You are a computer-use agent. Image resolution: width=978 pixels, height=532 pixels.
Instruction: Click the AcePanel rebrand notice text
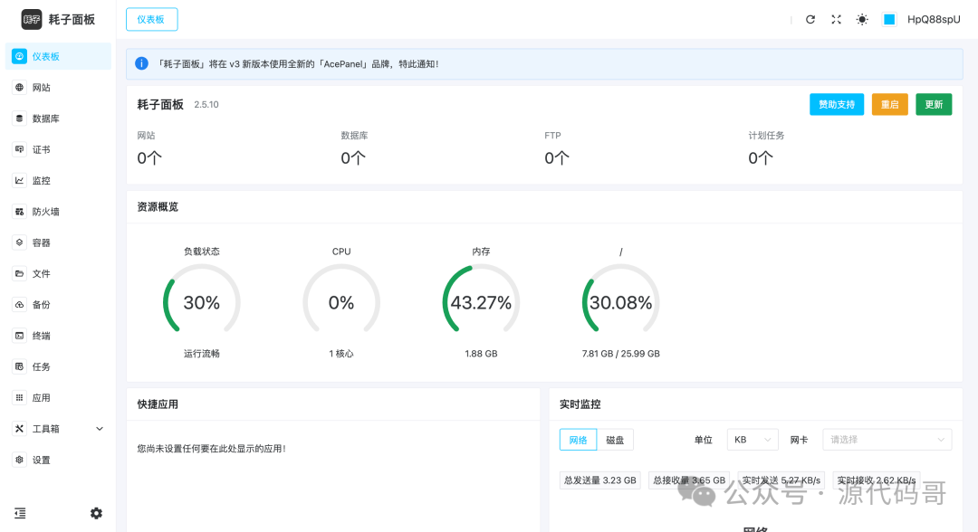pos(298,63)
